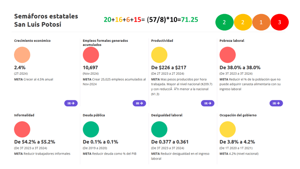The image size is (300, 169).
Task: Click the red Informalidad indicator circle
Action: pos(22,130)
